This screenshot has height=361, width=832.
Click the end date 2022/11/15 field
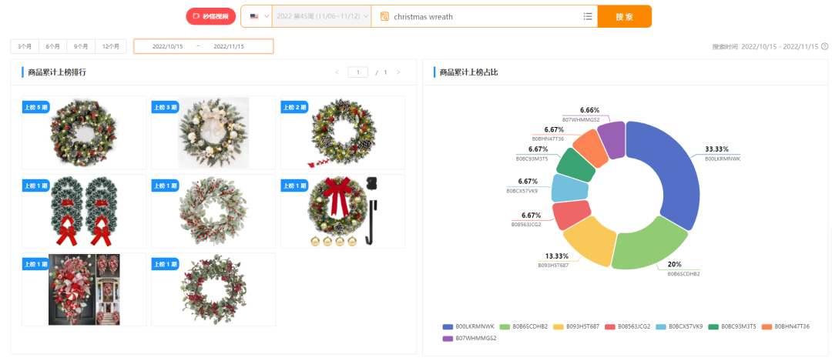coord(229,47)
